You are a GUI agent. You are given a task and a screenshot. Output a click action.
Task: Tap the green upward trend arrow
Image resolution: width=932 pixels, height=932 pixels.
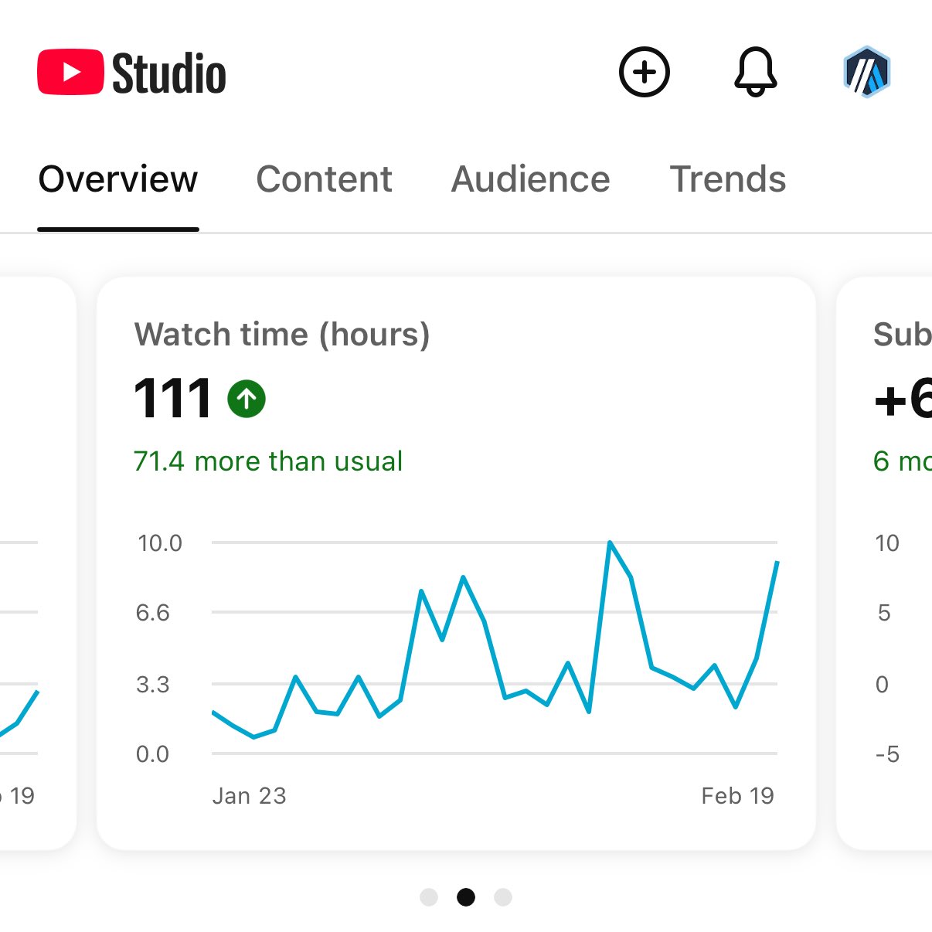247,399
